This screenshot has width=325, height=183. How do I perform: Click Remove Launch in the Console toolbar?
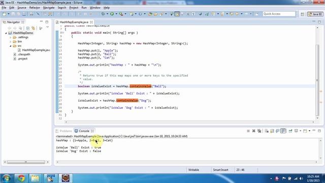click(254, 131)
